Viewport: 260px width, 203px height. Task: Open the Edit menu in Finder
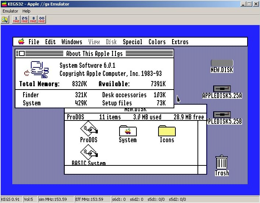(50, 42)
